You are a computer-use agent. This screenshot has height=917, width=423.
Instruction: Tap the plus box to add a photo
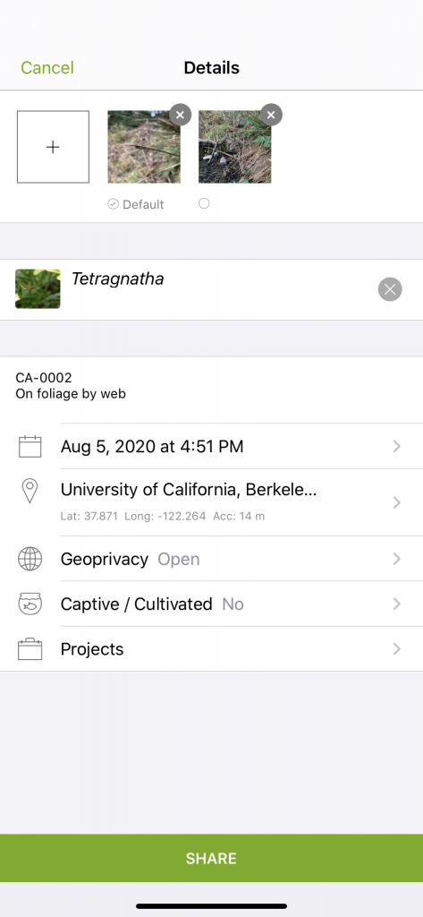53,147
